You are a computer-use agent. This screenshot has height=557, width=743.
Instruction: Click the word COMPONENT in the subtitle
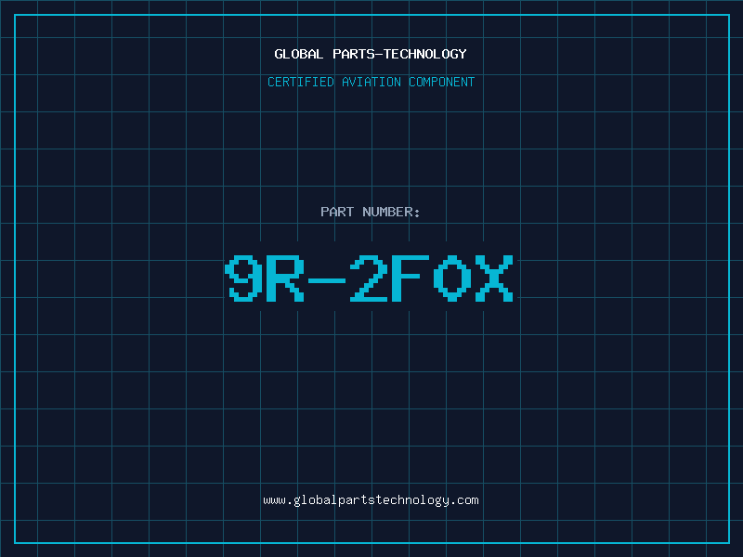pyautogui.click(x=442, y=82)
